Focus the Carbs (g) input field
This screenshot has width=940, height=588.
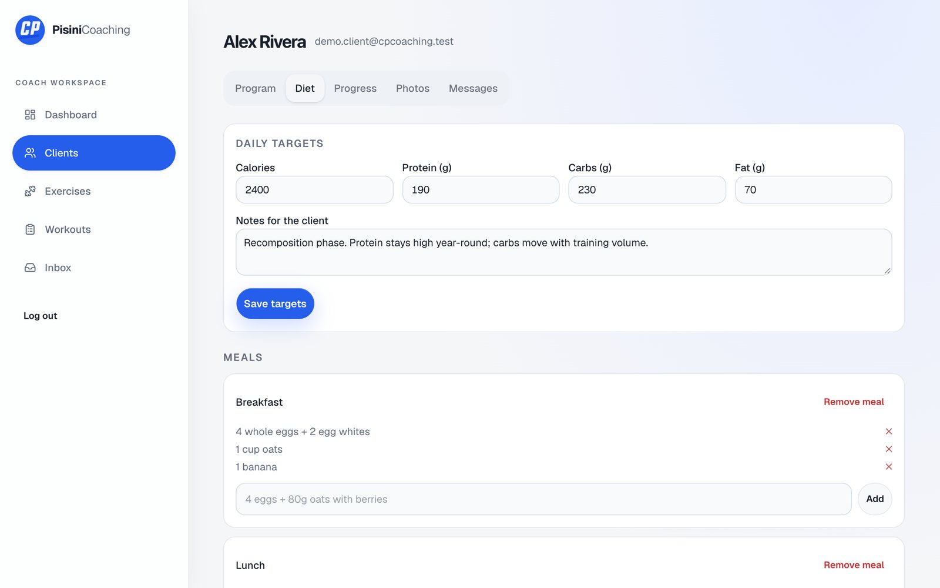pos(647,190)
